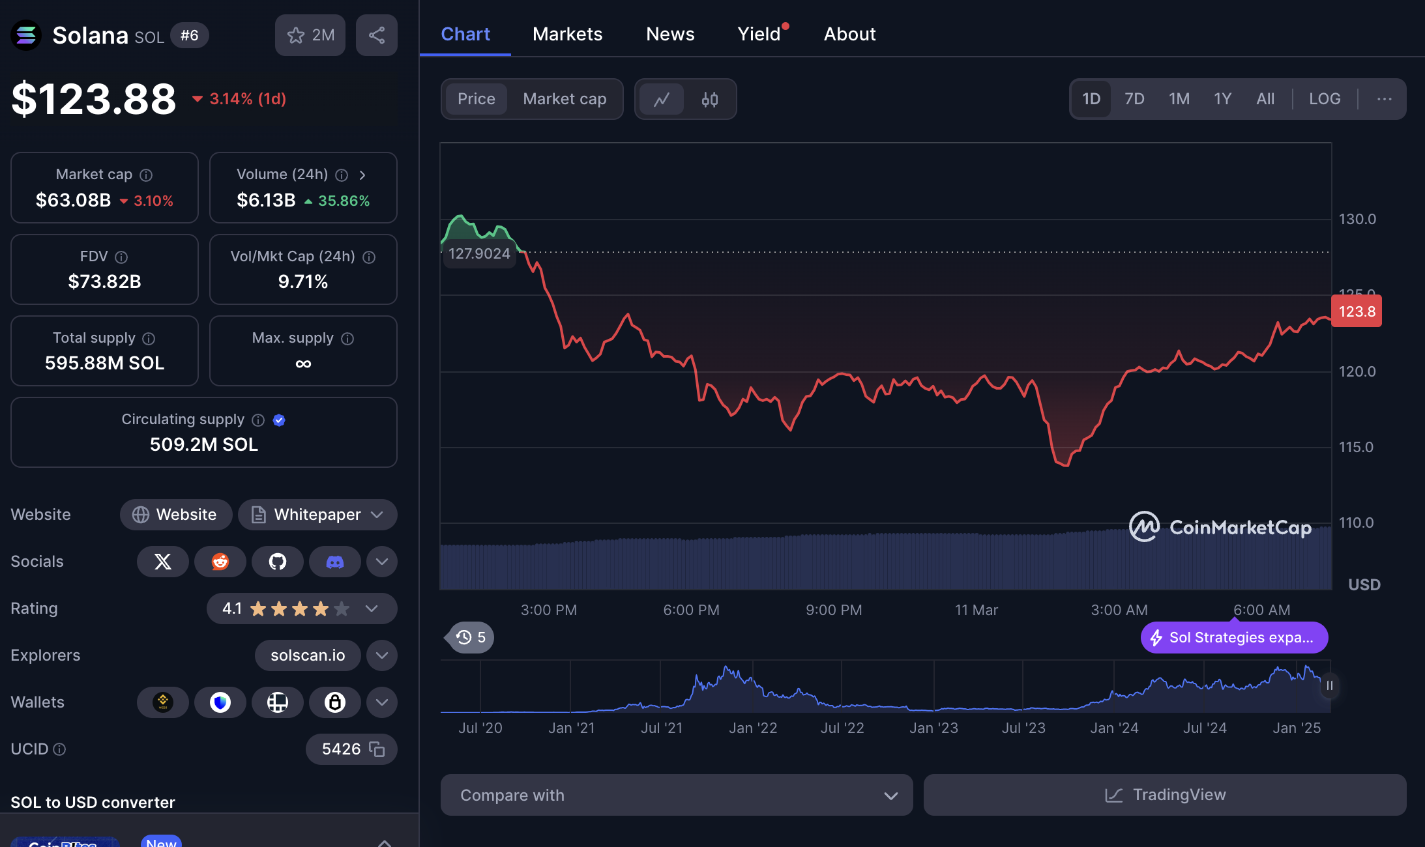
Task: Select the Binance wallet icon
Action: 163,702
